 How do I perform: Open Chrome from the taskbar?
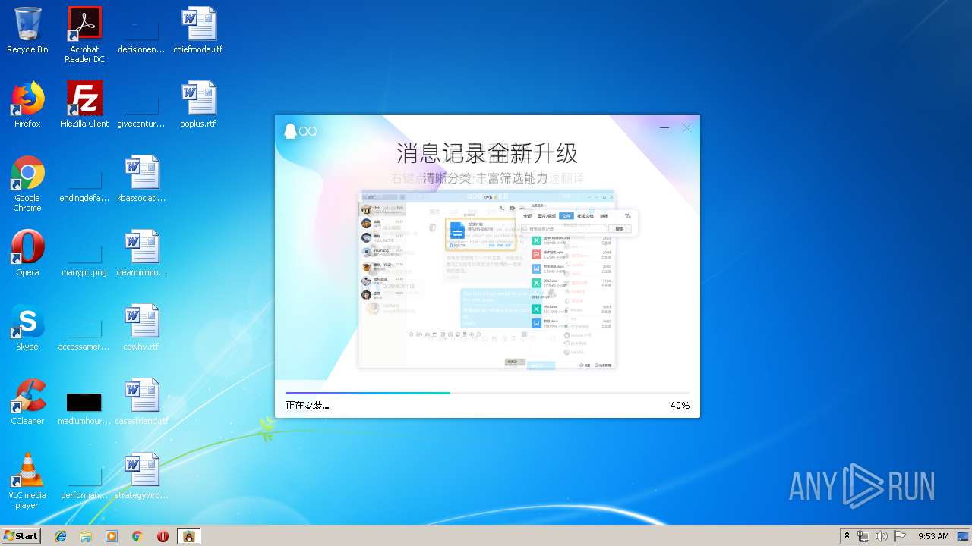tap(137, 536)
